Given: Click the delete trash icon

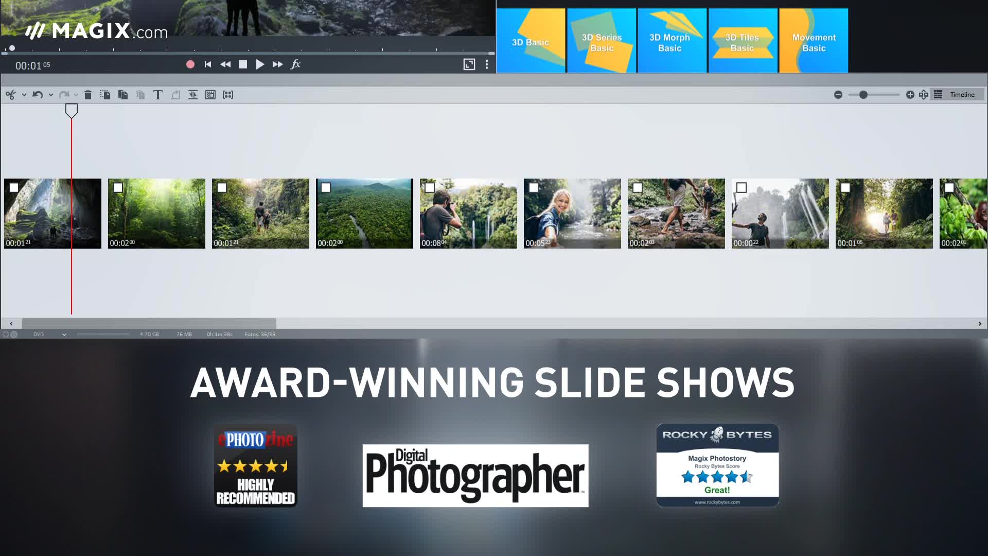Looking at the screenshot, I should point(88,95).
